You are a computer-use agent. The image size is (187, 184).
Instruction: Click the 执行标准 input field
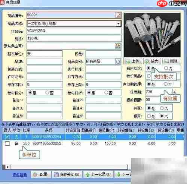(103, 69)
